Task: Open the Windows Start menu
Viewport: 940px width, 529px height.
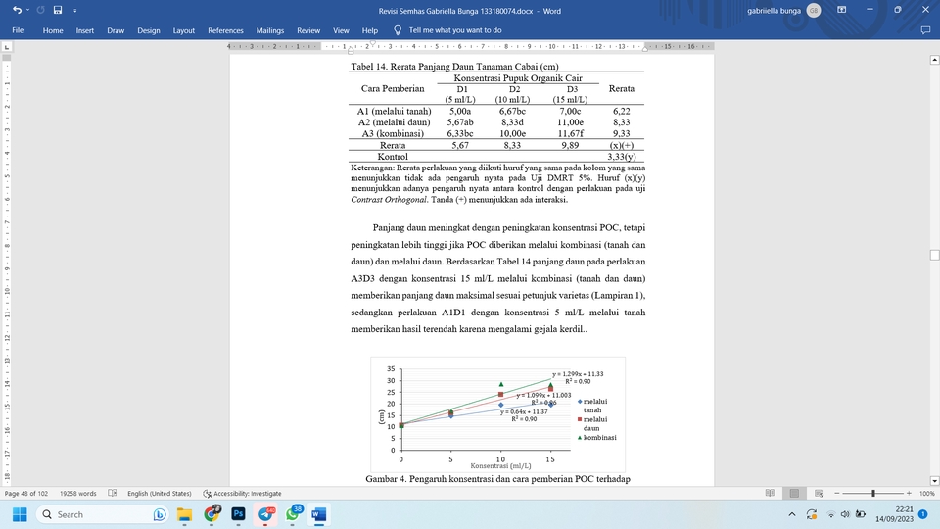Action: (20, 514)
